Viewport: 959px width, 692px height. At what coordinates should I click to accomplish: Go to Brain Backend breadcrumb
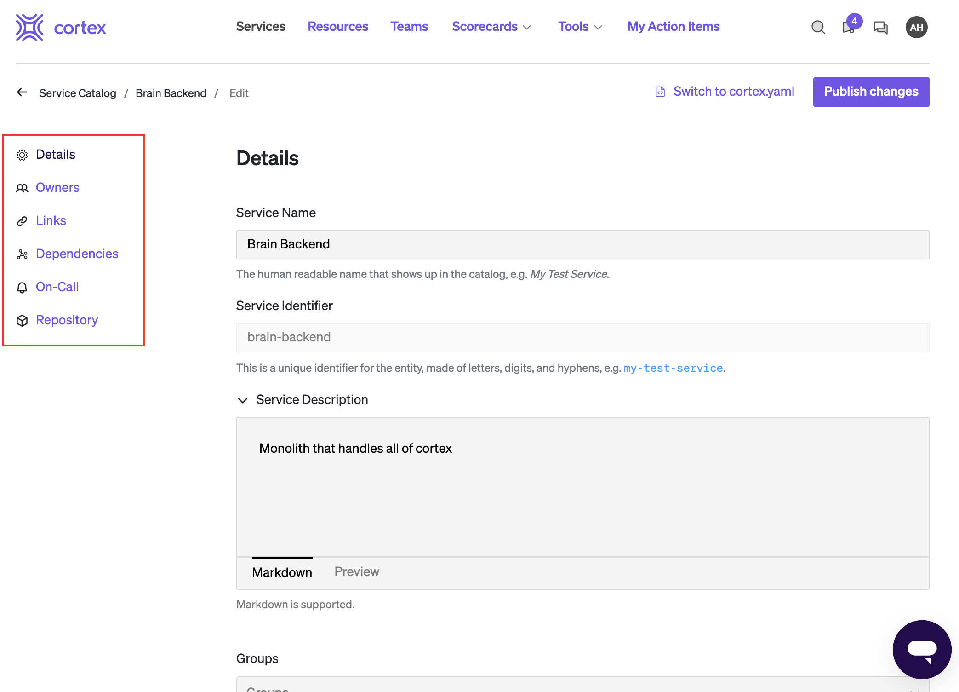[171, 93]
